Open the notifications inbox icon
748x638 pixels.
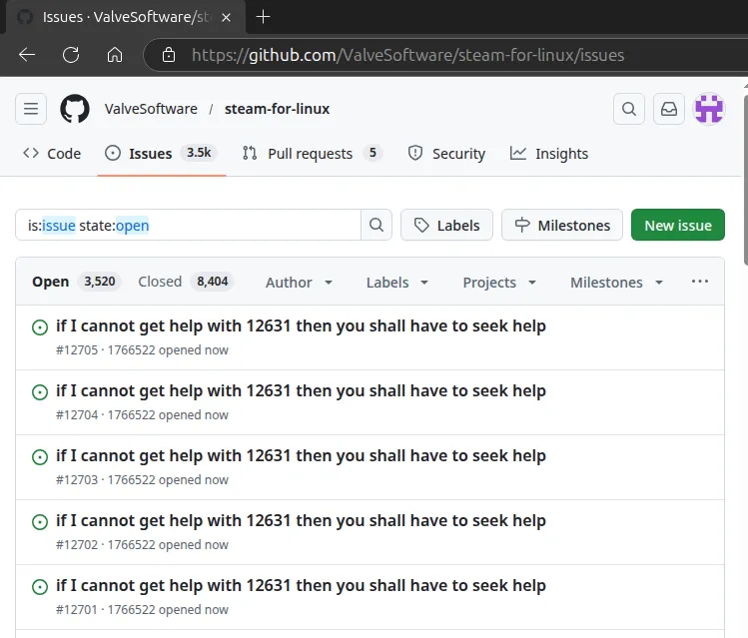669,109
